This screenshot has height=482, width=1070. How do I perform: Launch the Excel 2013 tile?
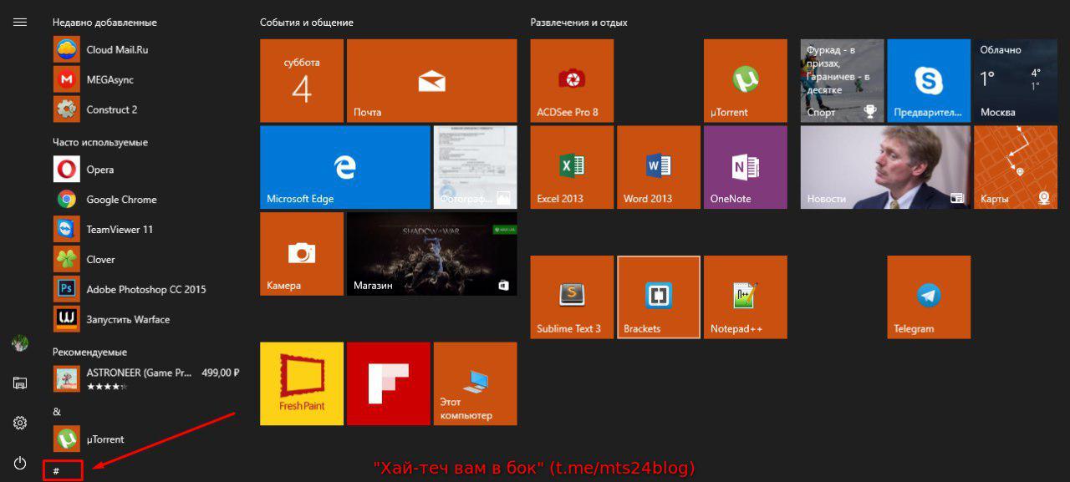click(x=572, y=167)
